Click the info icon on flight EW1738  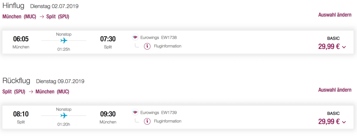147,46
